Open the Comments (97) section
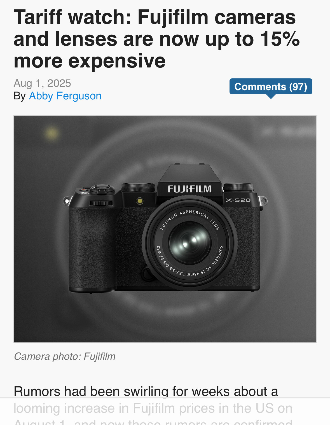The height and width of the screenshot is (425, 330). (x=271, y=87)
